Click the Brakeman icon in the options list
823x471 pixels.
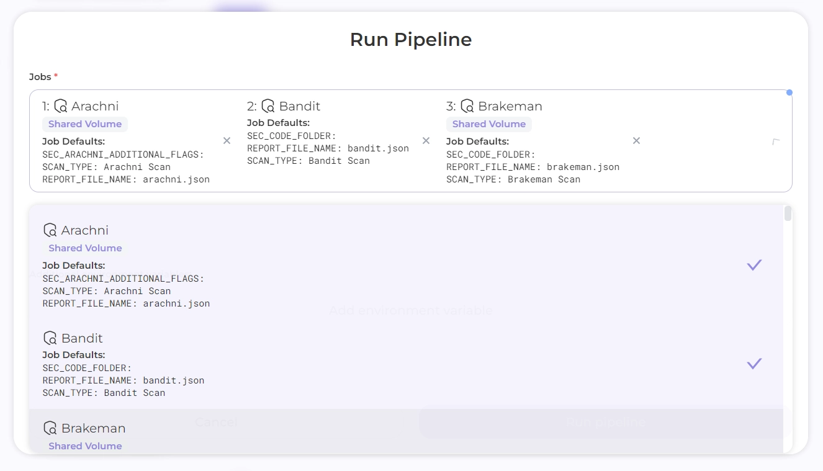(50, 428)
